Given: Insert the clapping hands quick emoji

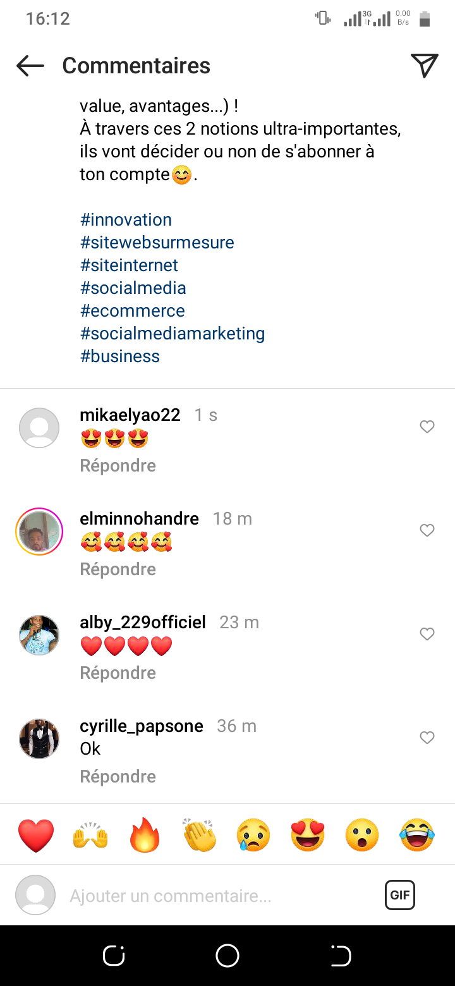Looking at the screenshot, I should 199,835.
